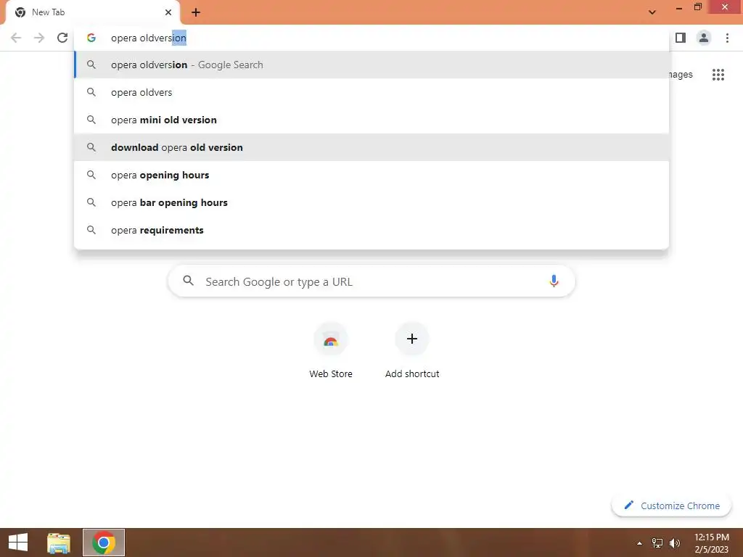Select 'opera requirements' suggestion
The height and width of the screenshot is (557, 743).
(371, 230)
